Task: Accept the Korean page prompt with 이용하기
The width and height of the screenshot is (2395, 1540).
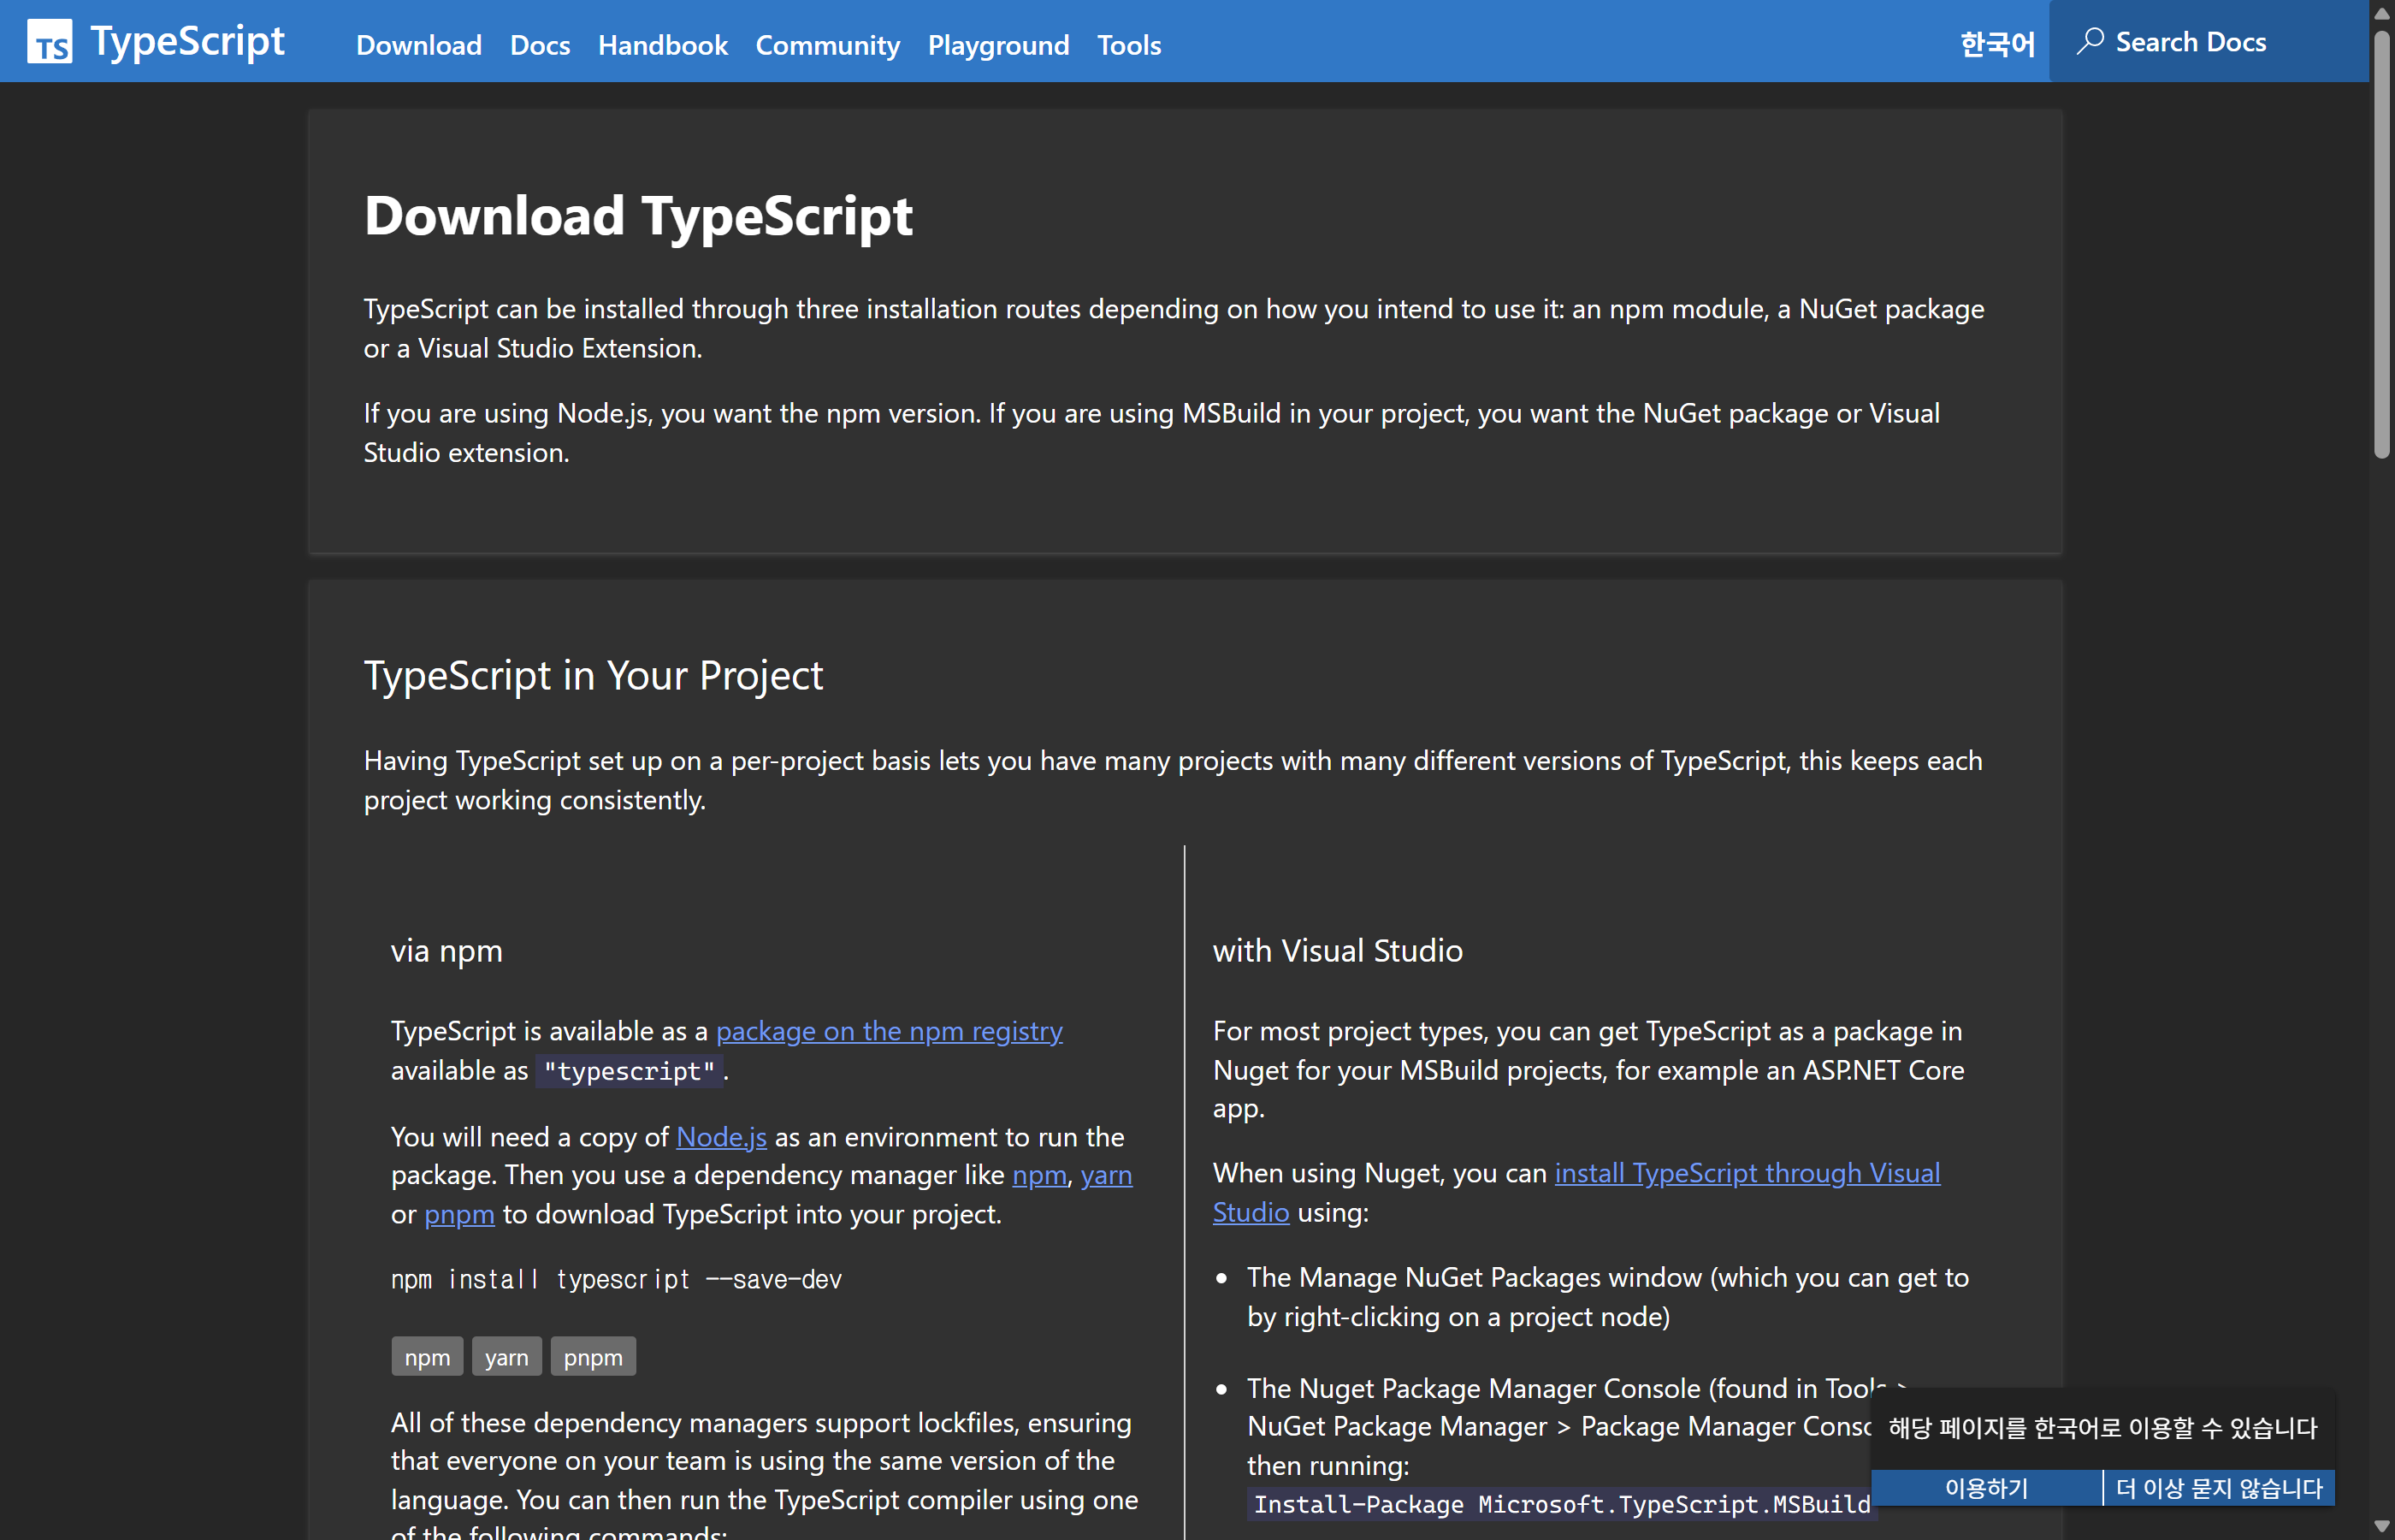Action: click(x=1985, y=1488)
